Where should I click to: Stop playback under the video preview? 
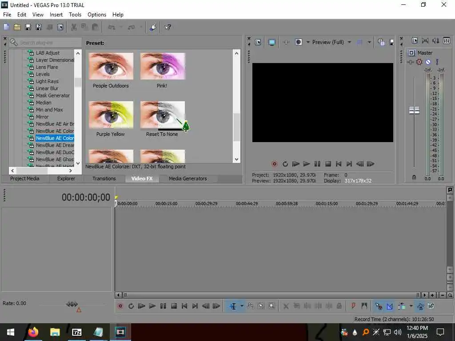tap(328, 164)
